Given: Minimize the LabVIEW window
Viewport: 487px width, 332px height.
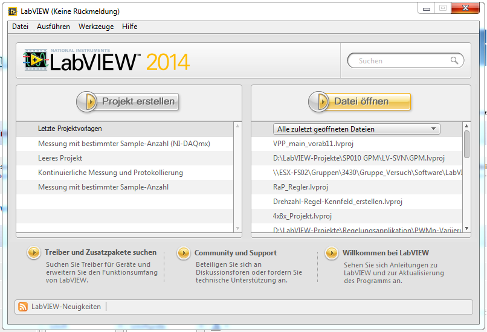Looking at the screenshot, I should coord(427,8).
